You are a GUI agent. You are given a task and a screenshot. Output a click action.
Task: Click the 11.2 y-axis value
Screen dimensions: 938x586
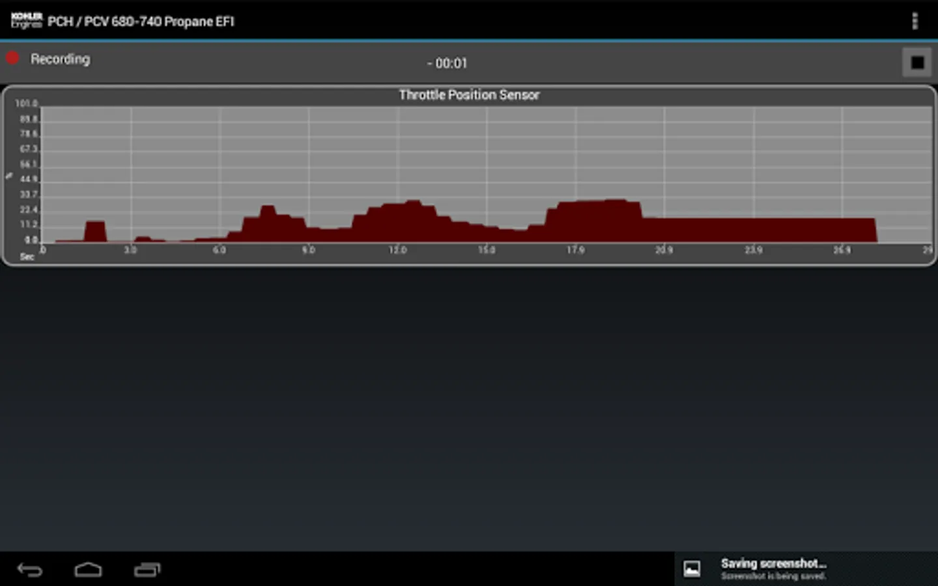[29, 225]
